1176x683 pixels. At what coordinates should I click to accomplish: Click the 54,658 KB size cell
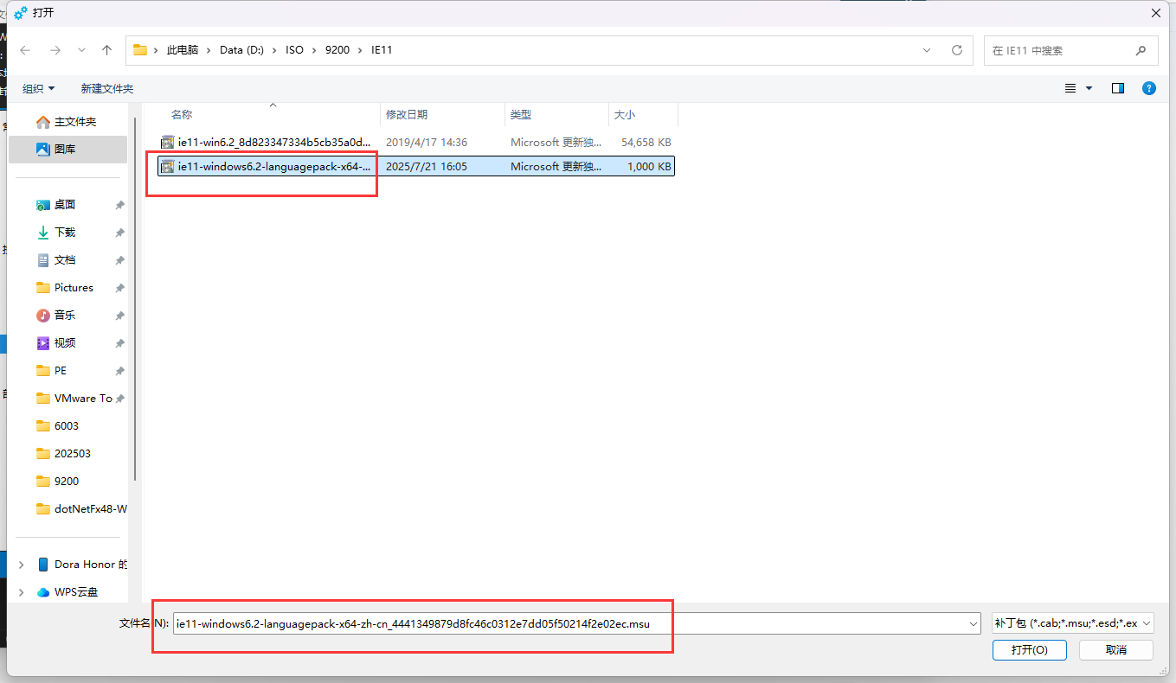pos(646,142)
